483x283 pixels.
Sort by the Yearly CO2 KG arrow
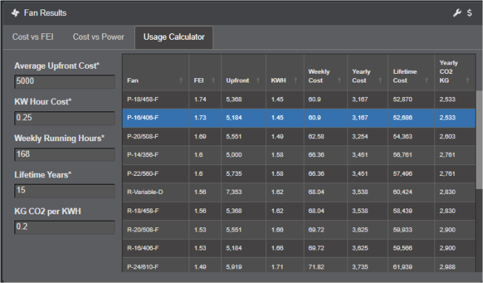pos(468,80)
